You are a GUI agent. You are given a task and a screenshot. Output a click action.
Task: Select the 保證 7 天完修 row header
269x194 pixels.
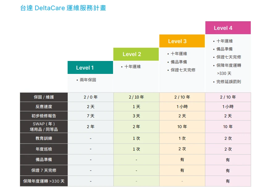point(44,170)
